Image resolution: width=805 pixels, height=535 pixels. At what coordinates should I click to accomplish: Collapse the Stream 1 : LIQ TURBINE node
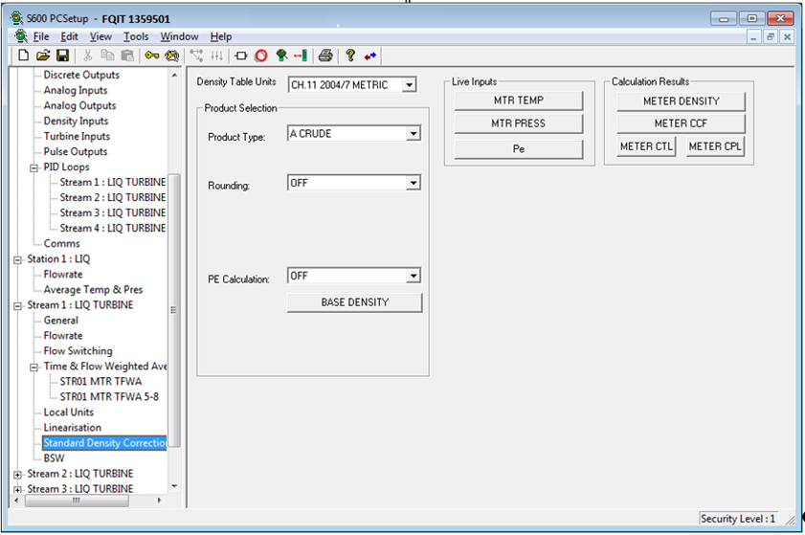17,305
